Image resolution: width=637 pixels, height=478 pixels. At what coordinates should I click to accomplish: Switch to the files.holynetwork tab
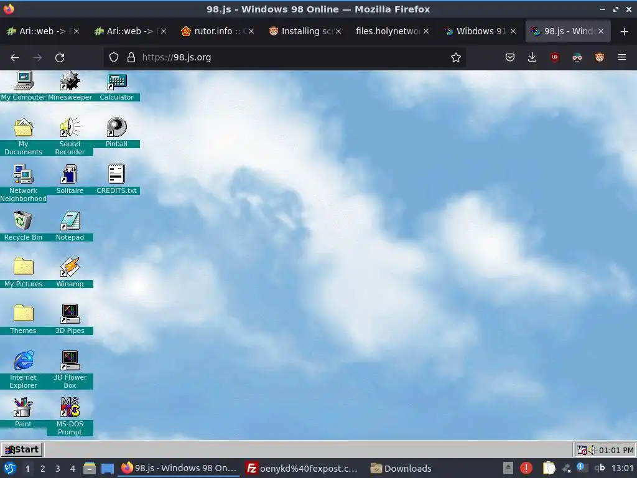click(x=393, y=31)
